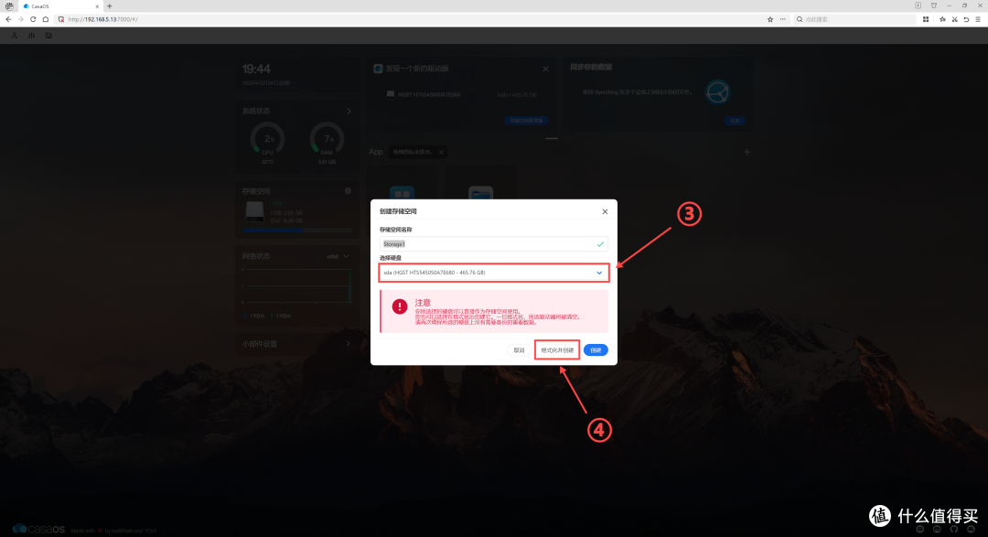Click the storage usage progress bar

pyautogui.click(x=296, y=230)
